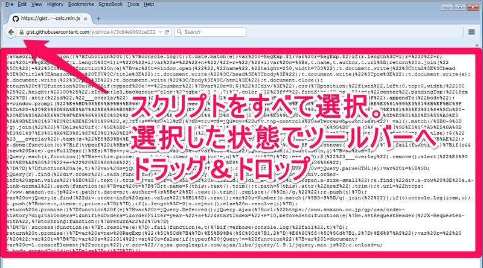This screenshot has height=268, width=483.
Task: Click line containing 'www.amazon.co.jp%22+t.path'
Action: [x=187, y=192]
